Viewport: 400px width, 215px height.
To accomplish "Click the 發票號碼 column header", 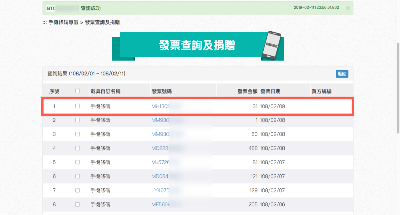I will click(x=162, y=92).
